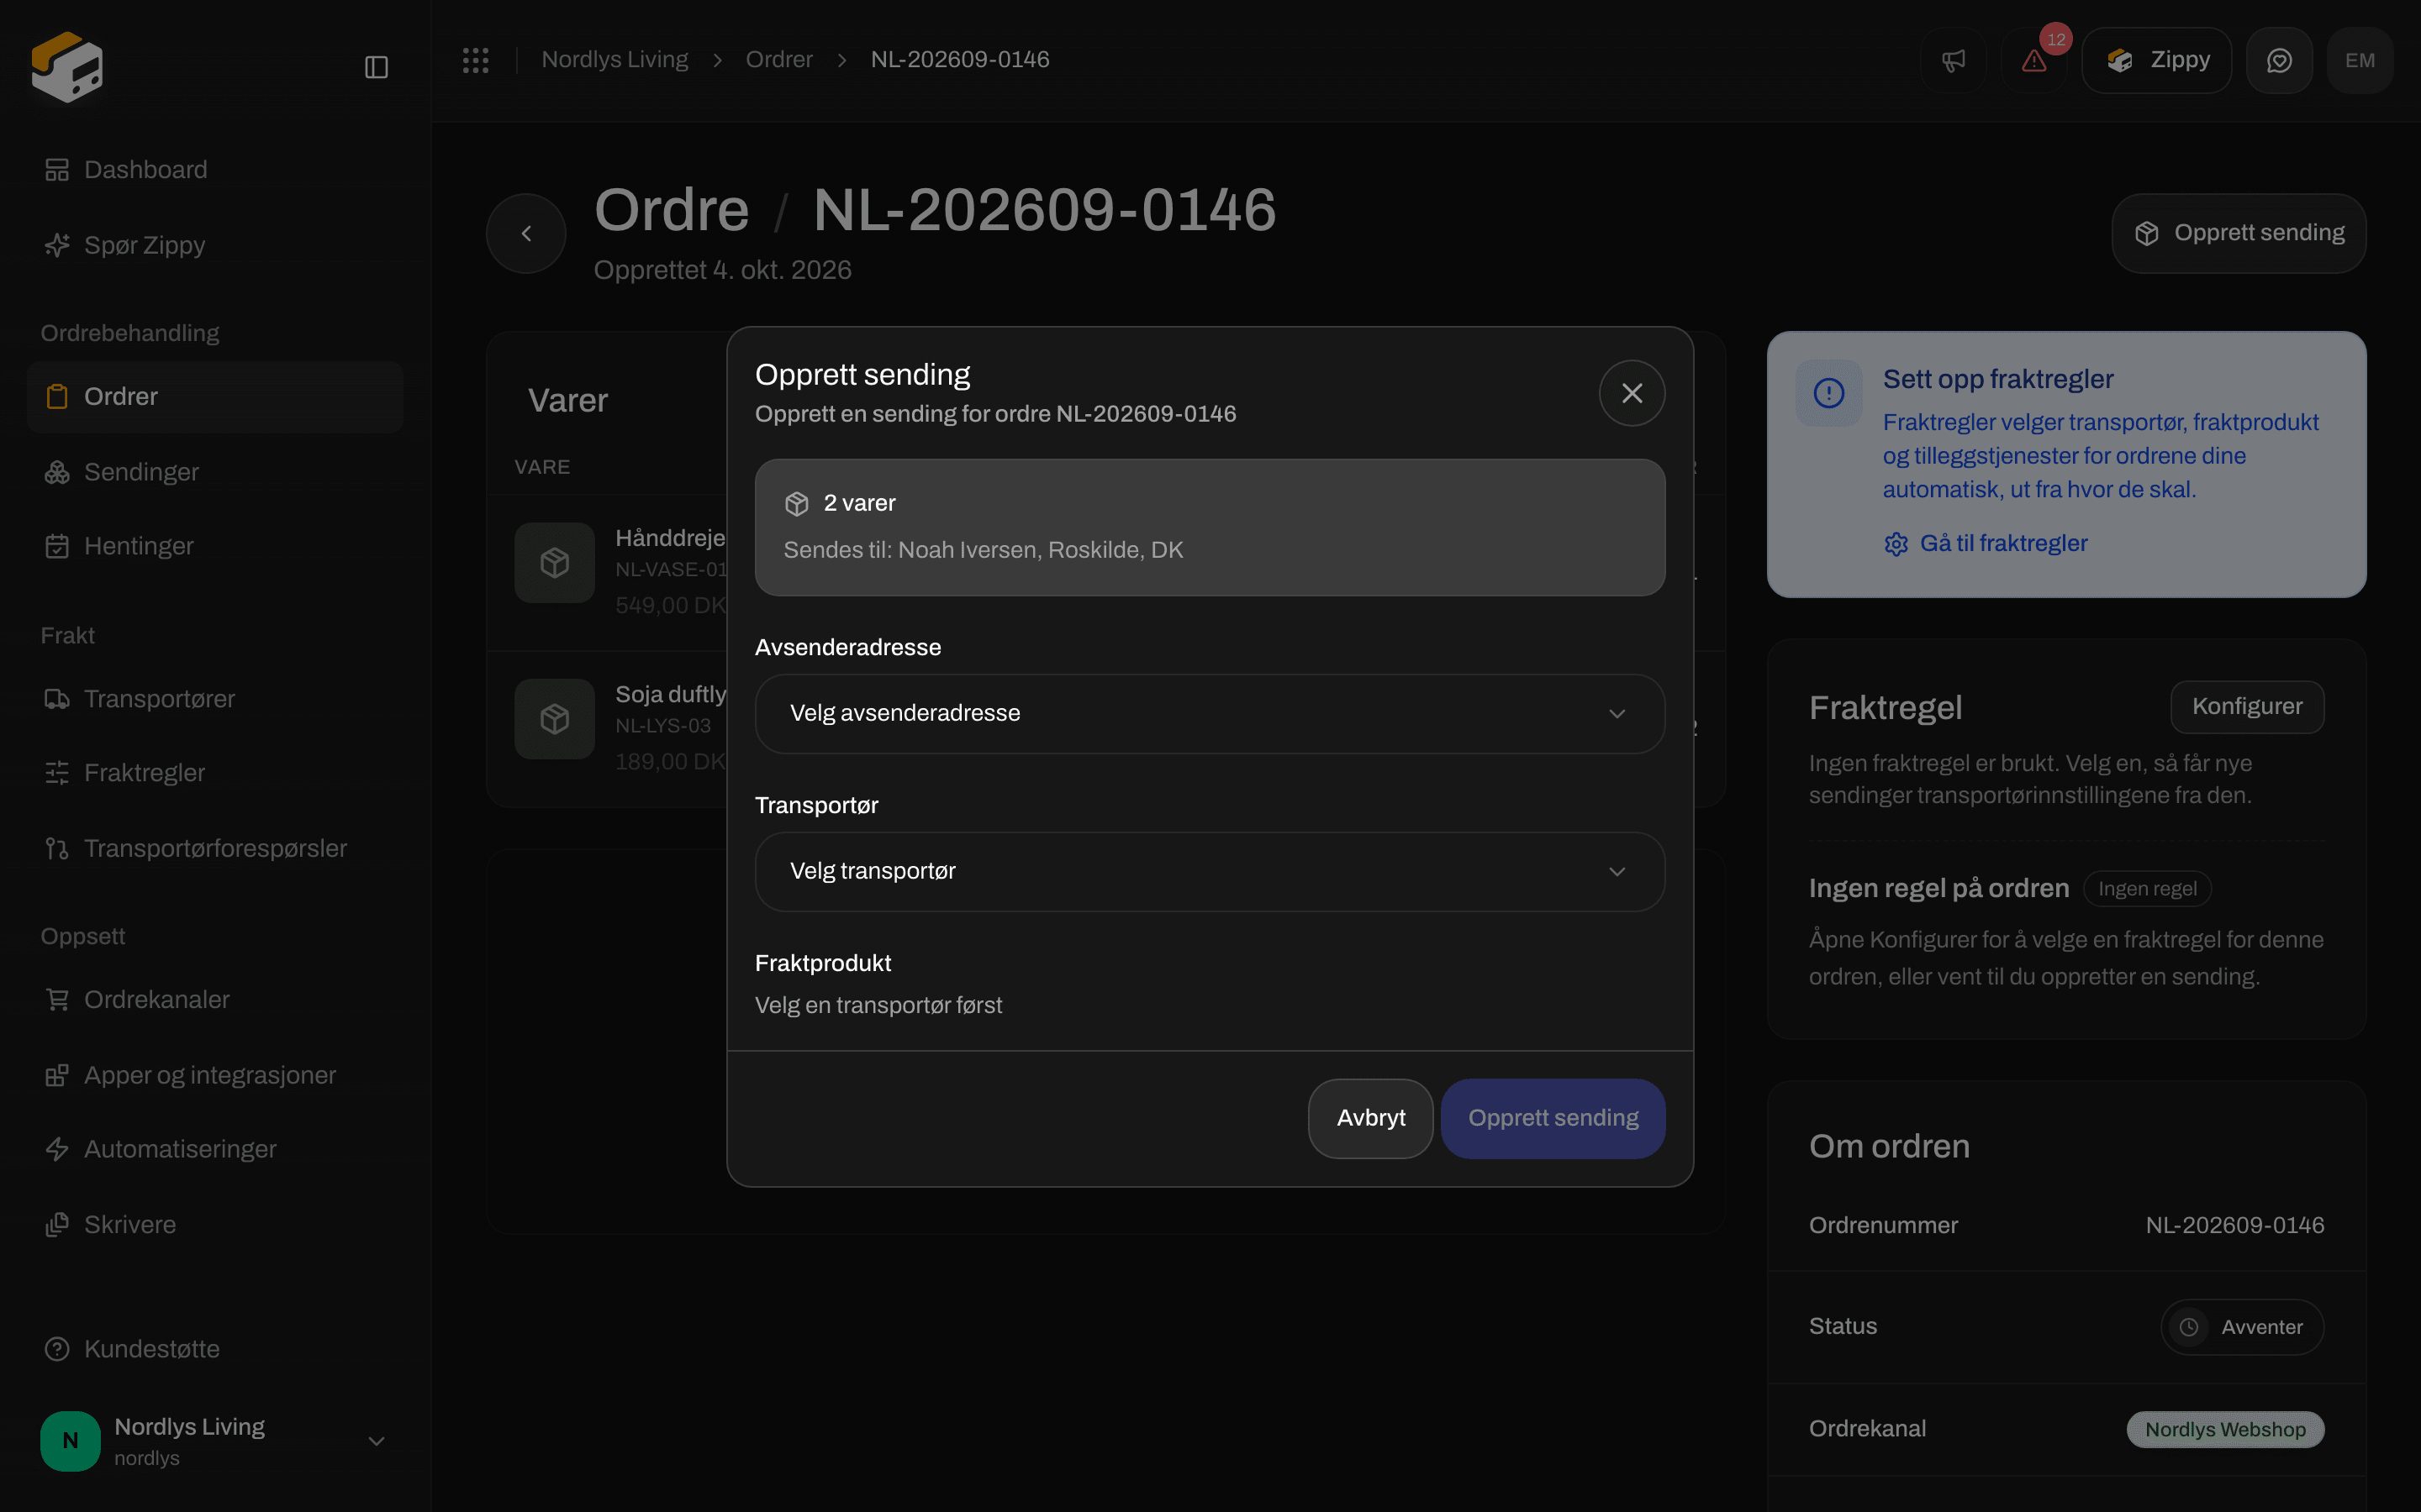Click the Håndreje product box thumbnail
Image resolution: width=2421 pixels, height=1512 pixels.
click(x=555, y=563)
